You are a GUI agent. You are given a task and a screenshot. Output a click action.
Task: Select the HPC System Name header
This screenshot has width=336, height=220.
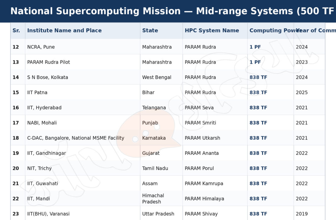tap(212, 30)
